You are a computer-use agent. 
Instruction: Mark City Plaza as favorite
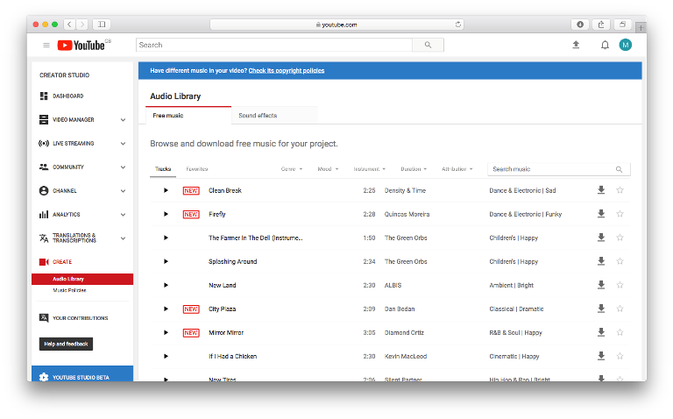coord(620,309)
